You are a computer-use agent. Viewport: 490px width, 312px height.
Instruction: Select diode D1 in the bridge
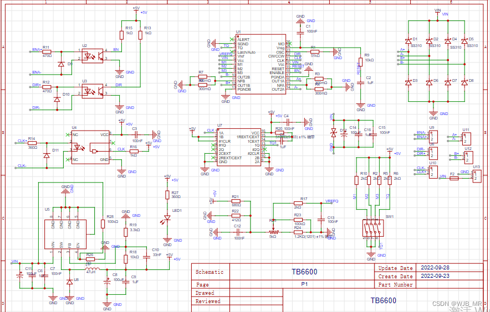pos(408,41)
